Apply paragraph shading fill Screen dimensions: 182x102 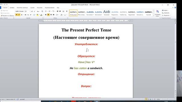(x=61, y=15)
